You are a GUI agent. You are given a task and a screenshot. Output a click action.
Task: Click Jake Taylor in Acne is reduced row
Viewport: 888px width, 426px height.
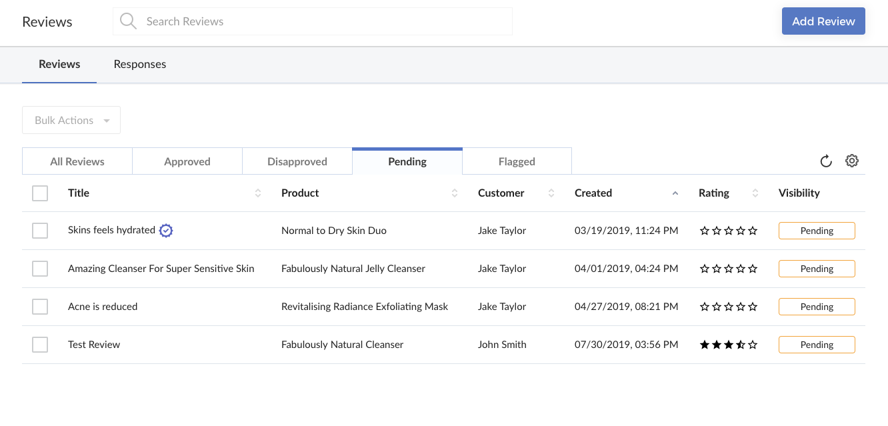coord(502,307)
